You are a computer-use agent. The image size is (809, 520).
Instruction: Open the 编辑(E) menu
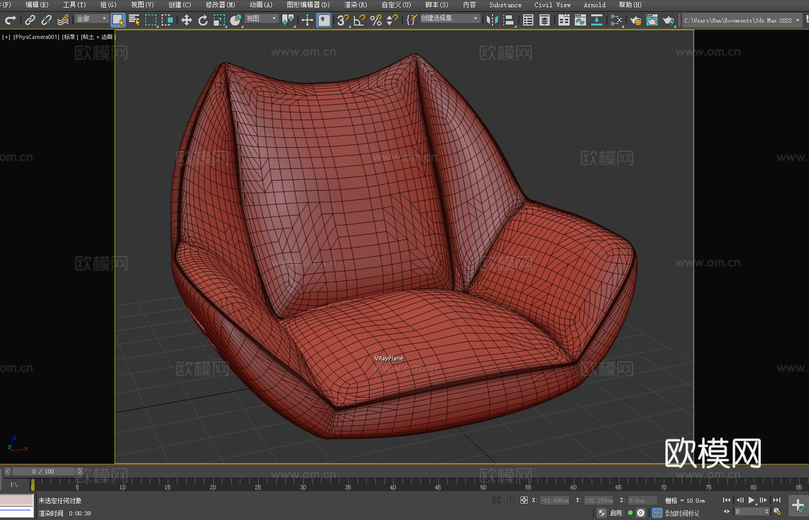click(37, 5)
